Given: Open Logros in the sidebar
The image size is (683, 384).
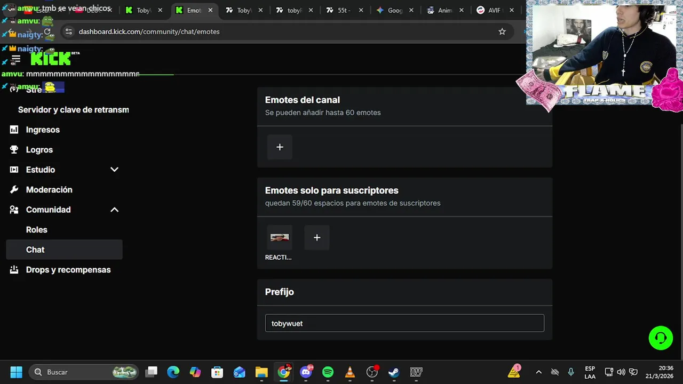Looking at the screenshot, I should pyautogui.click(x=39, y=150).
